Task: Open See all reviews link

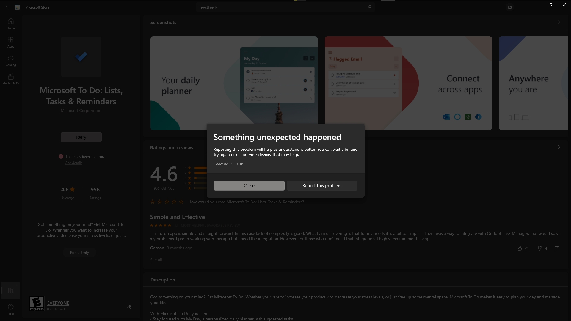Action: pyautogui.click(x=156, y=260)
